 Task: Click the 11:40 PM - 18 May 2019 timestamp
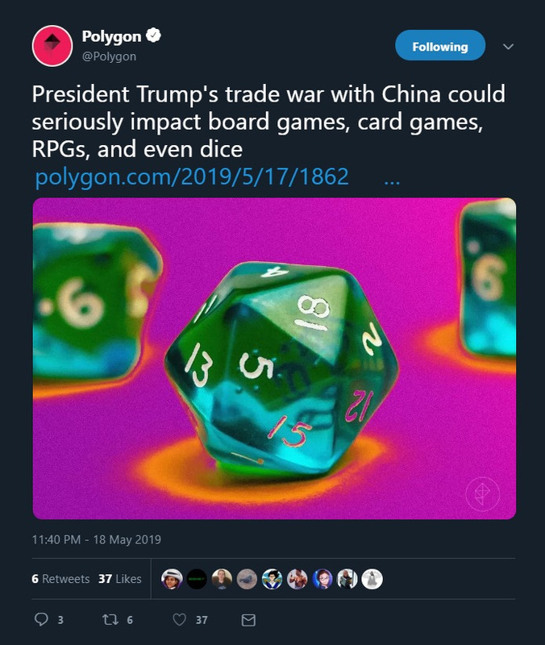97,539
